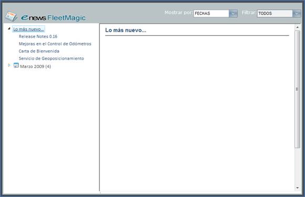
Task: Click the Mostrar por: label
Action: [x=178, y=13]
